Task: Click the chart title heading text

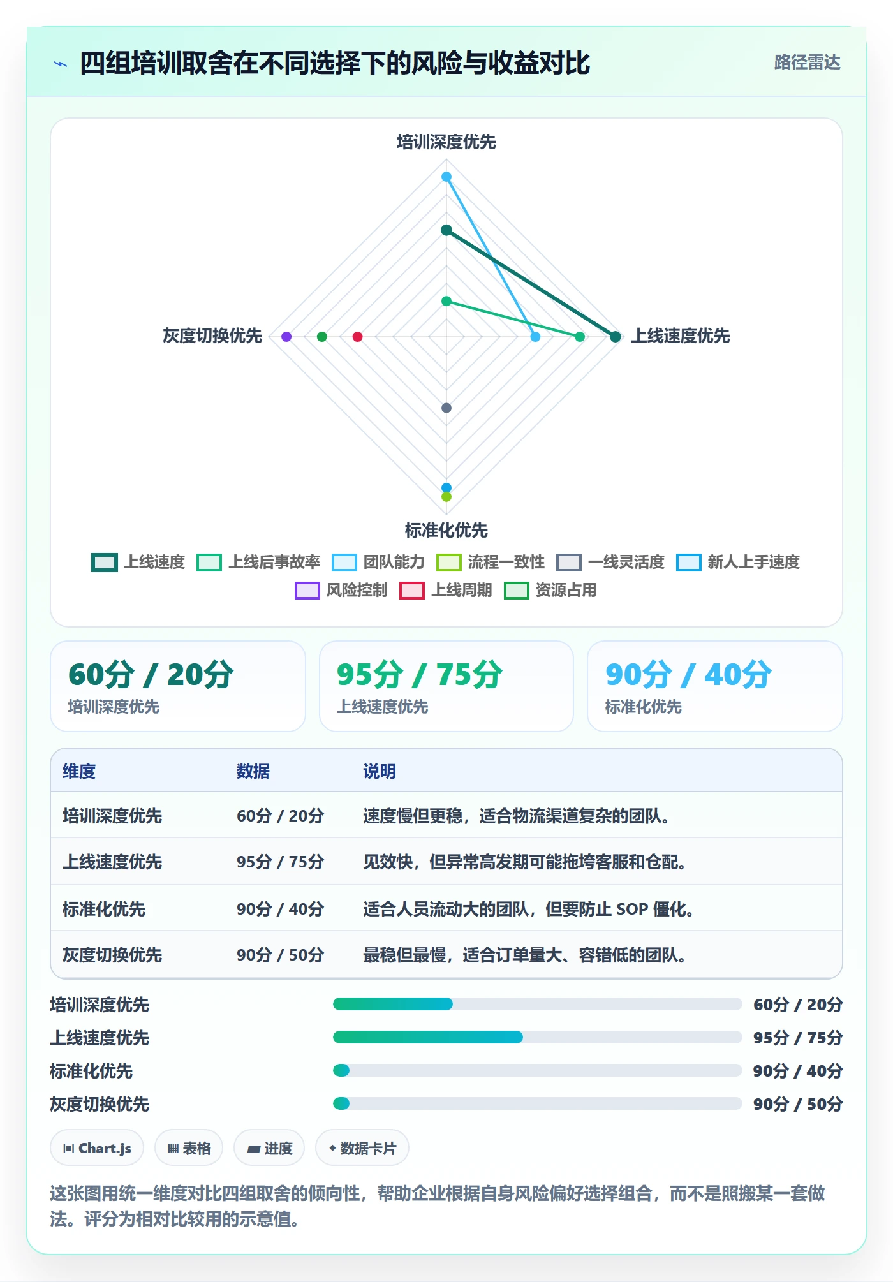Action: [335, 63]
